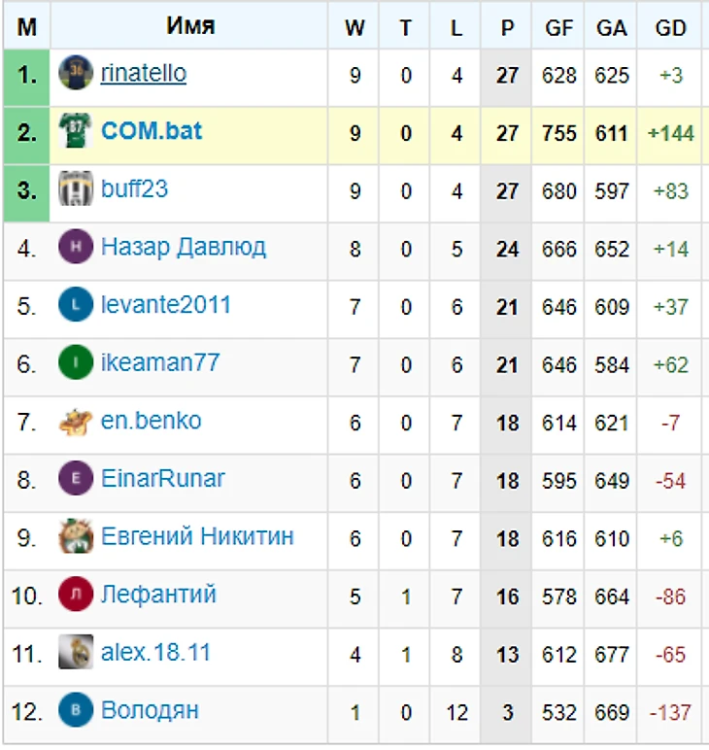
Task: Click COM.bat's green jersey avatar
Action: 76,130
